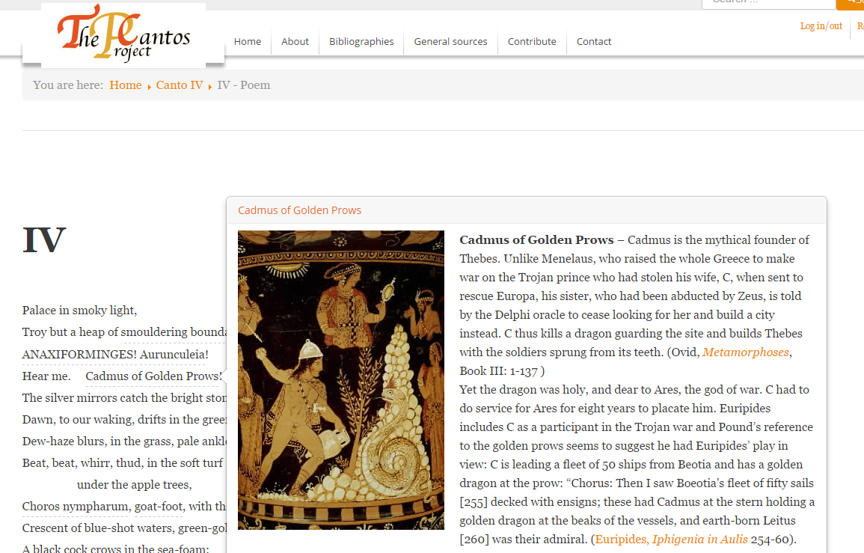This screenshot has height=553, width=864.
Task: Click the line Troy but a heap of smouldering
Action: pos(124,332)
